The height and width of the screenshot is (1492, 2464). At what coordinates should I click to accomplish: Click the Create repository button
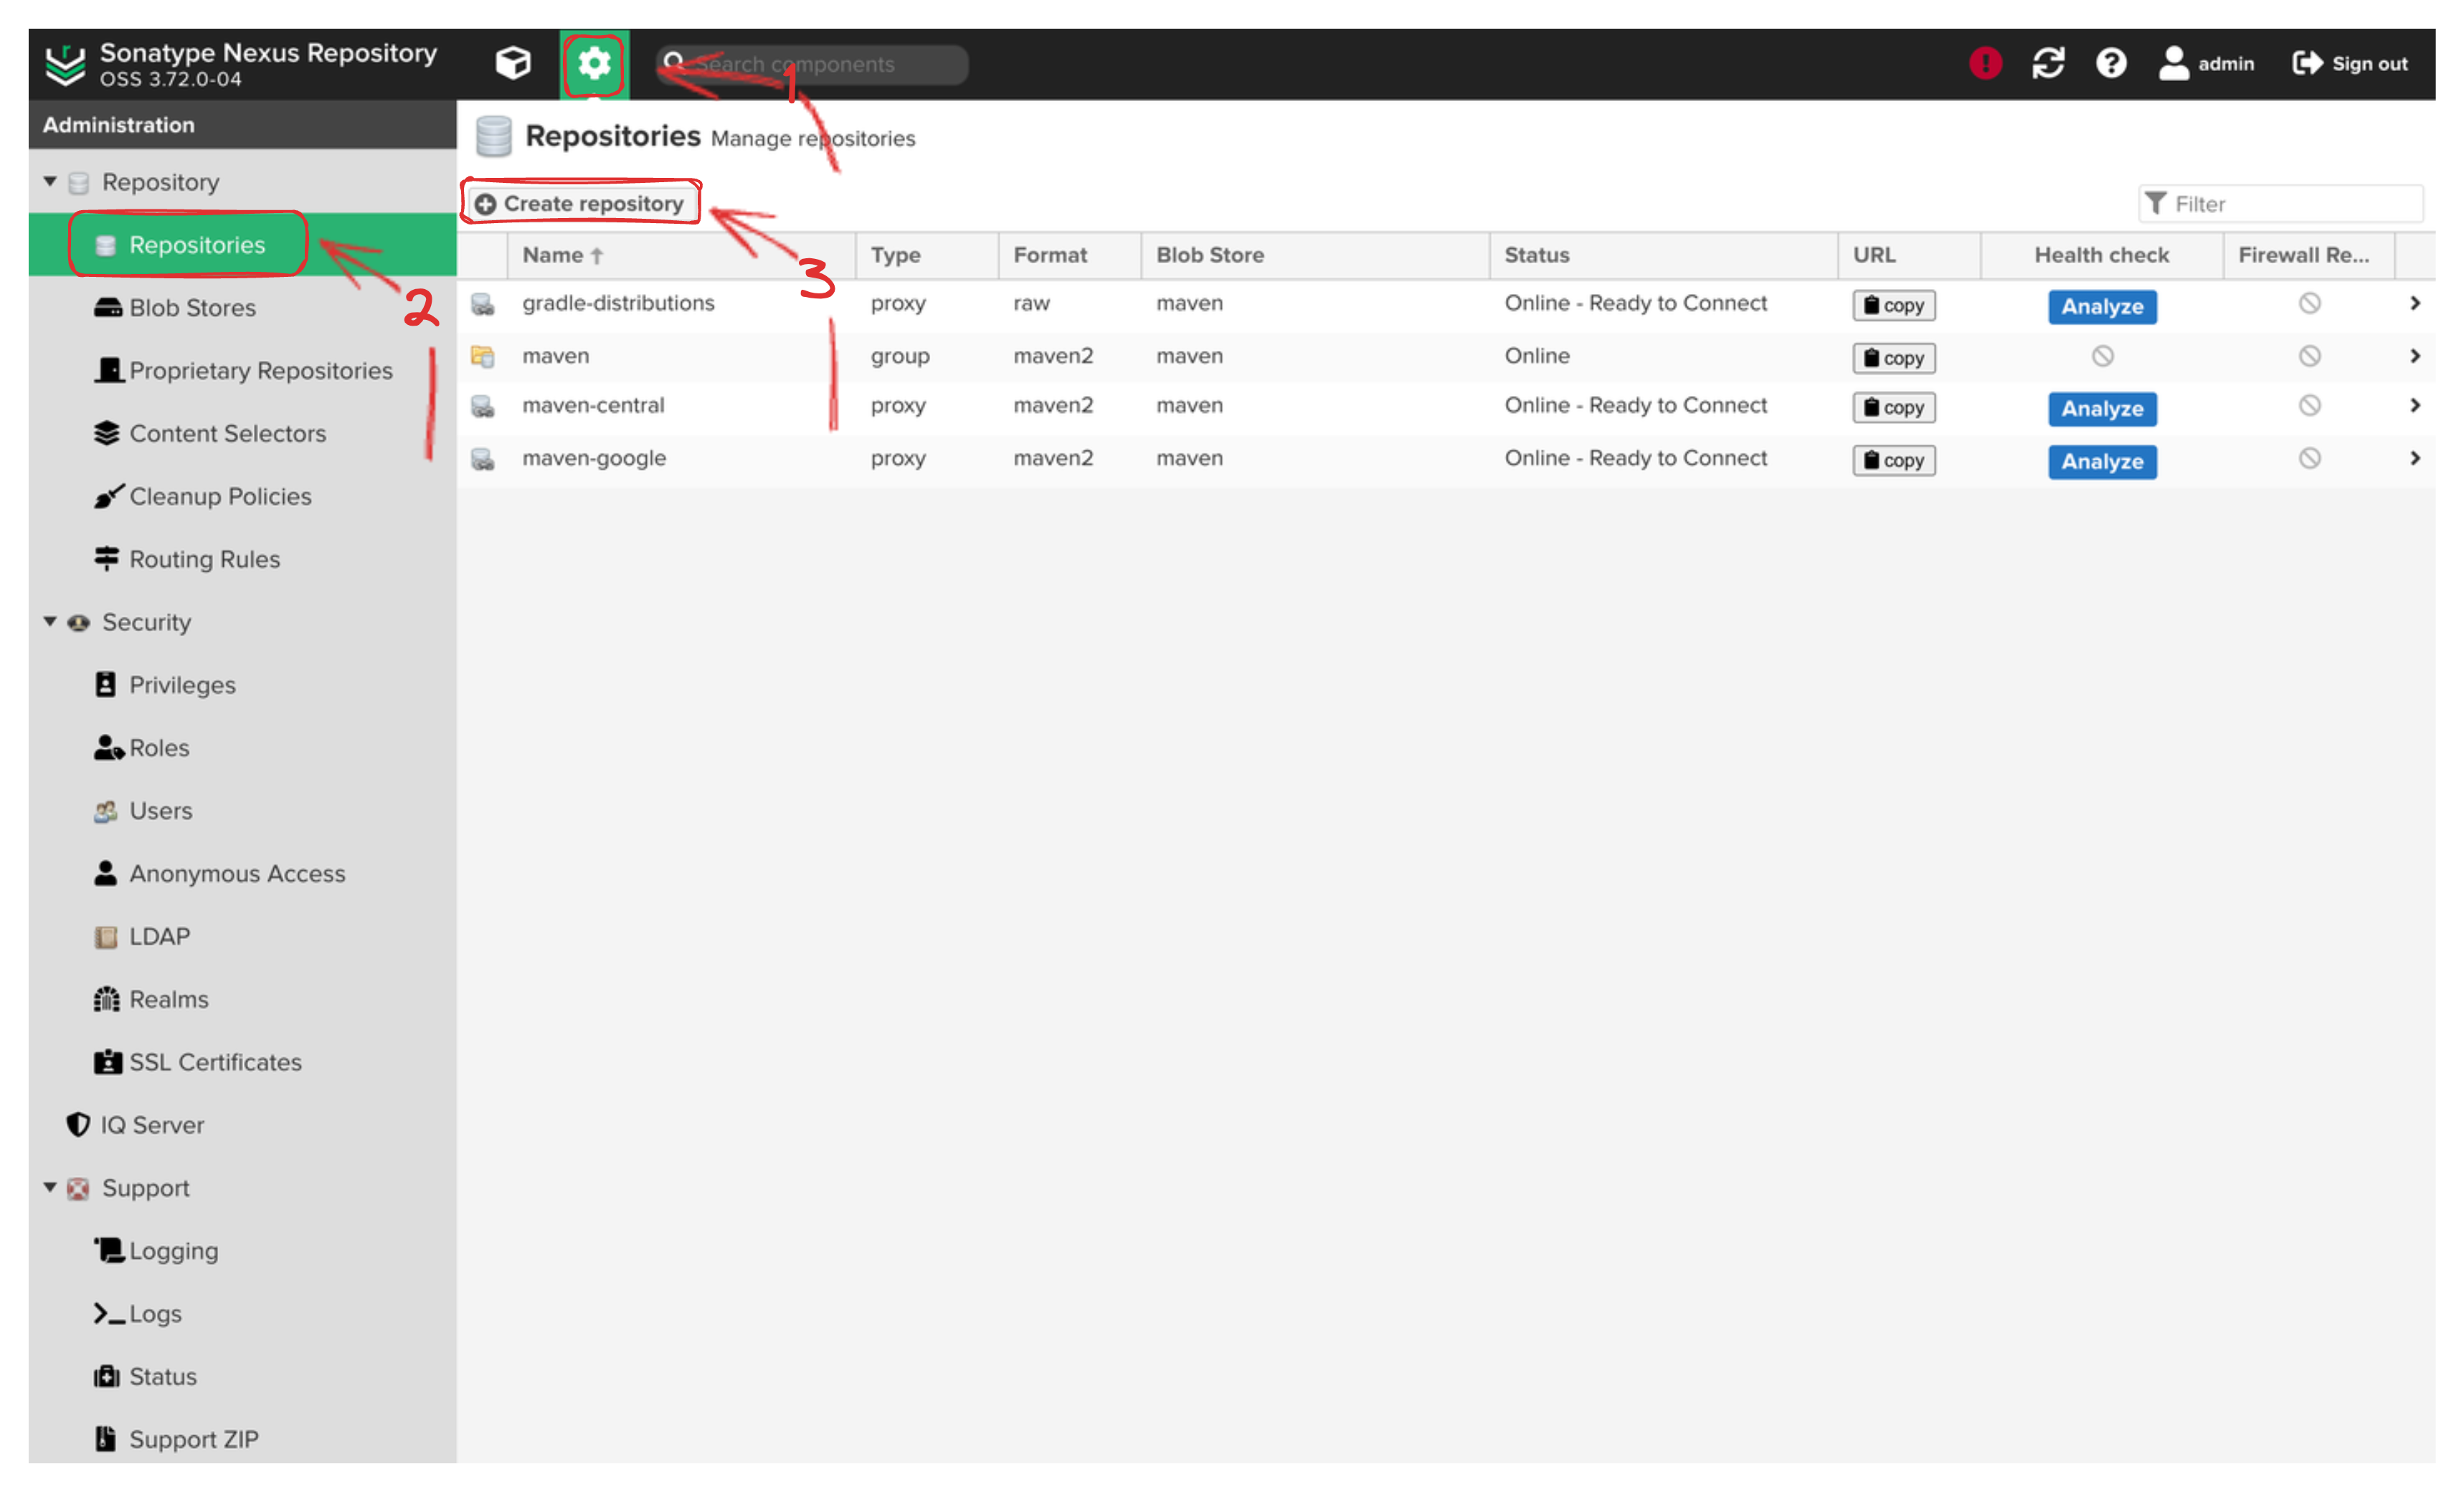581,202
